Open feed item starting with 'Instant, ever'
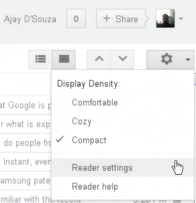This screenshot has height=203, width=196. 26,162
